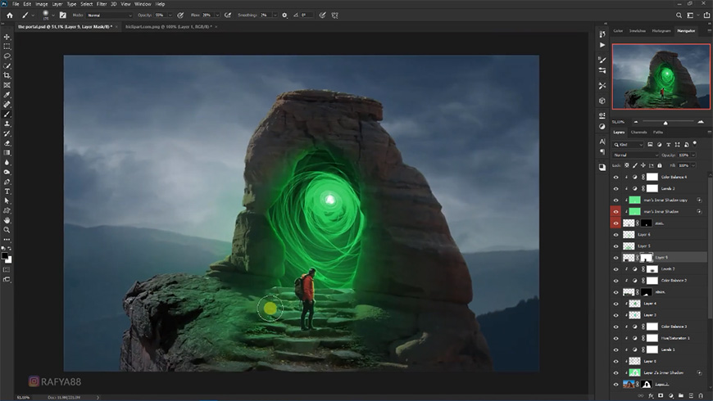Select the Pen tool
The image size is (713, 401).
click(7, 182)
